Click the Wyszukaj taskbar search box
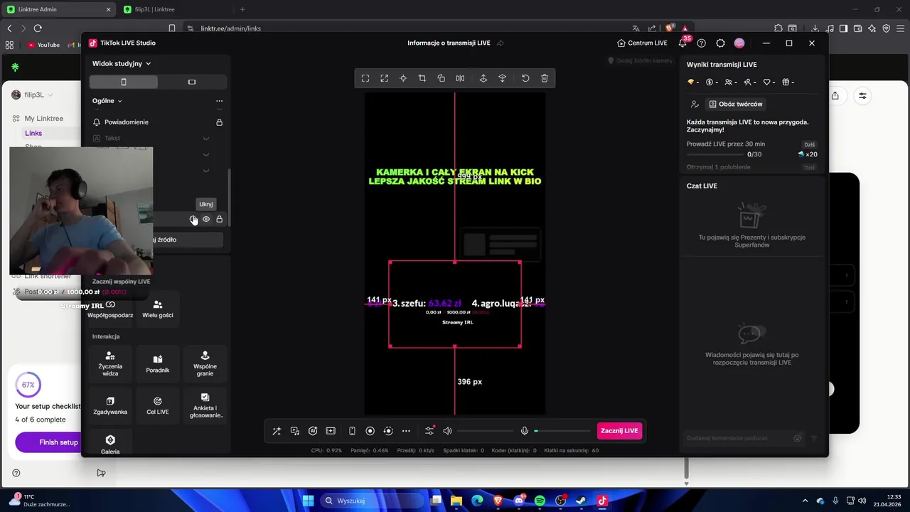Screen dimensions: 910x512 pos(373,501)
